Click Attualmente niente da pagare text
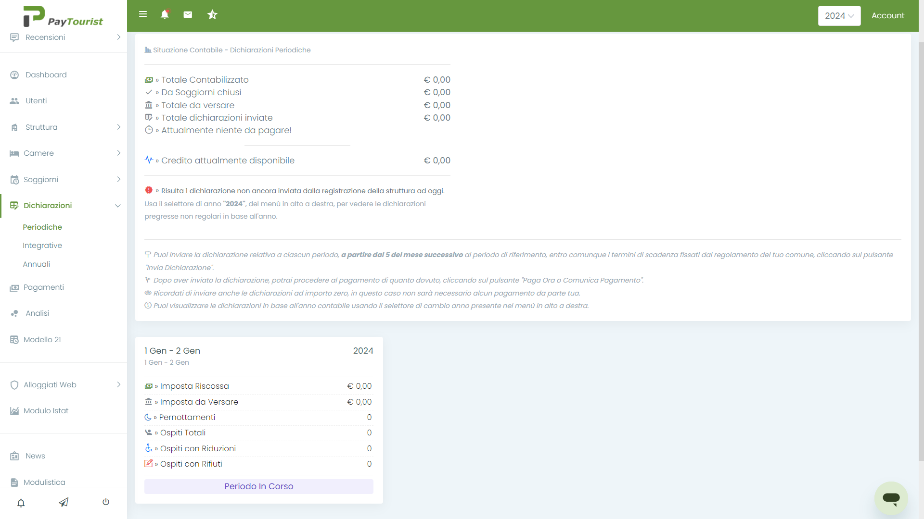The height and width of the screenshot is (519, 924). [226, 130]
